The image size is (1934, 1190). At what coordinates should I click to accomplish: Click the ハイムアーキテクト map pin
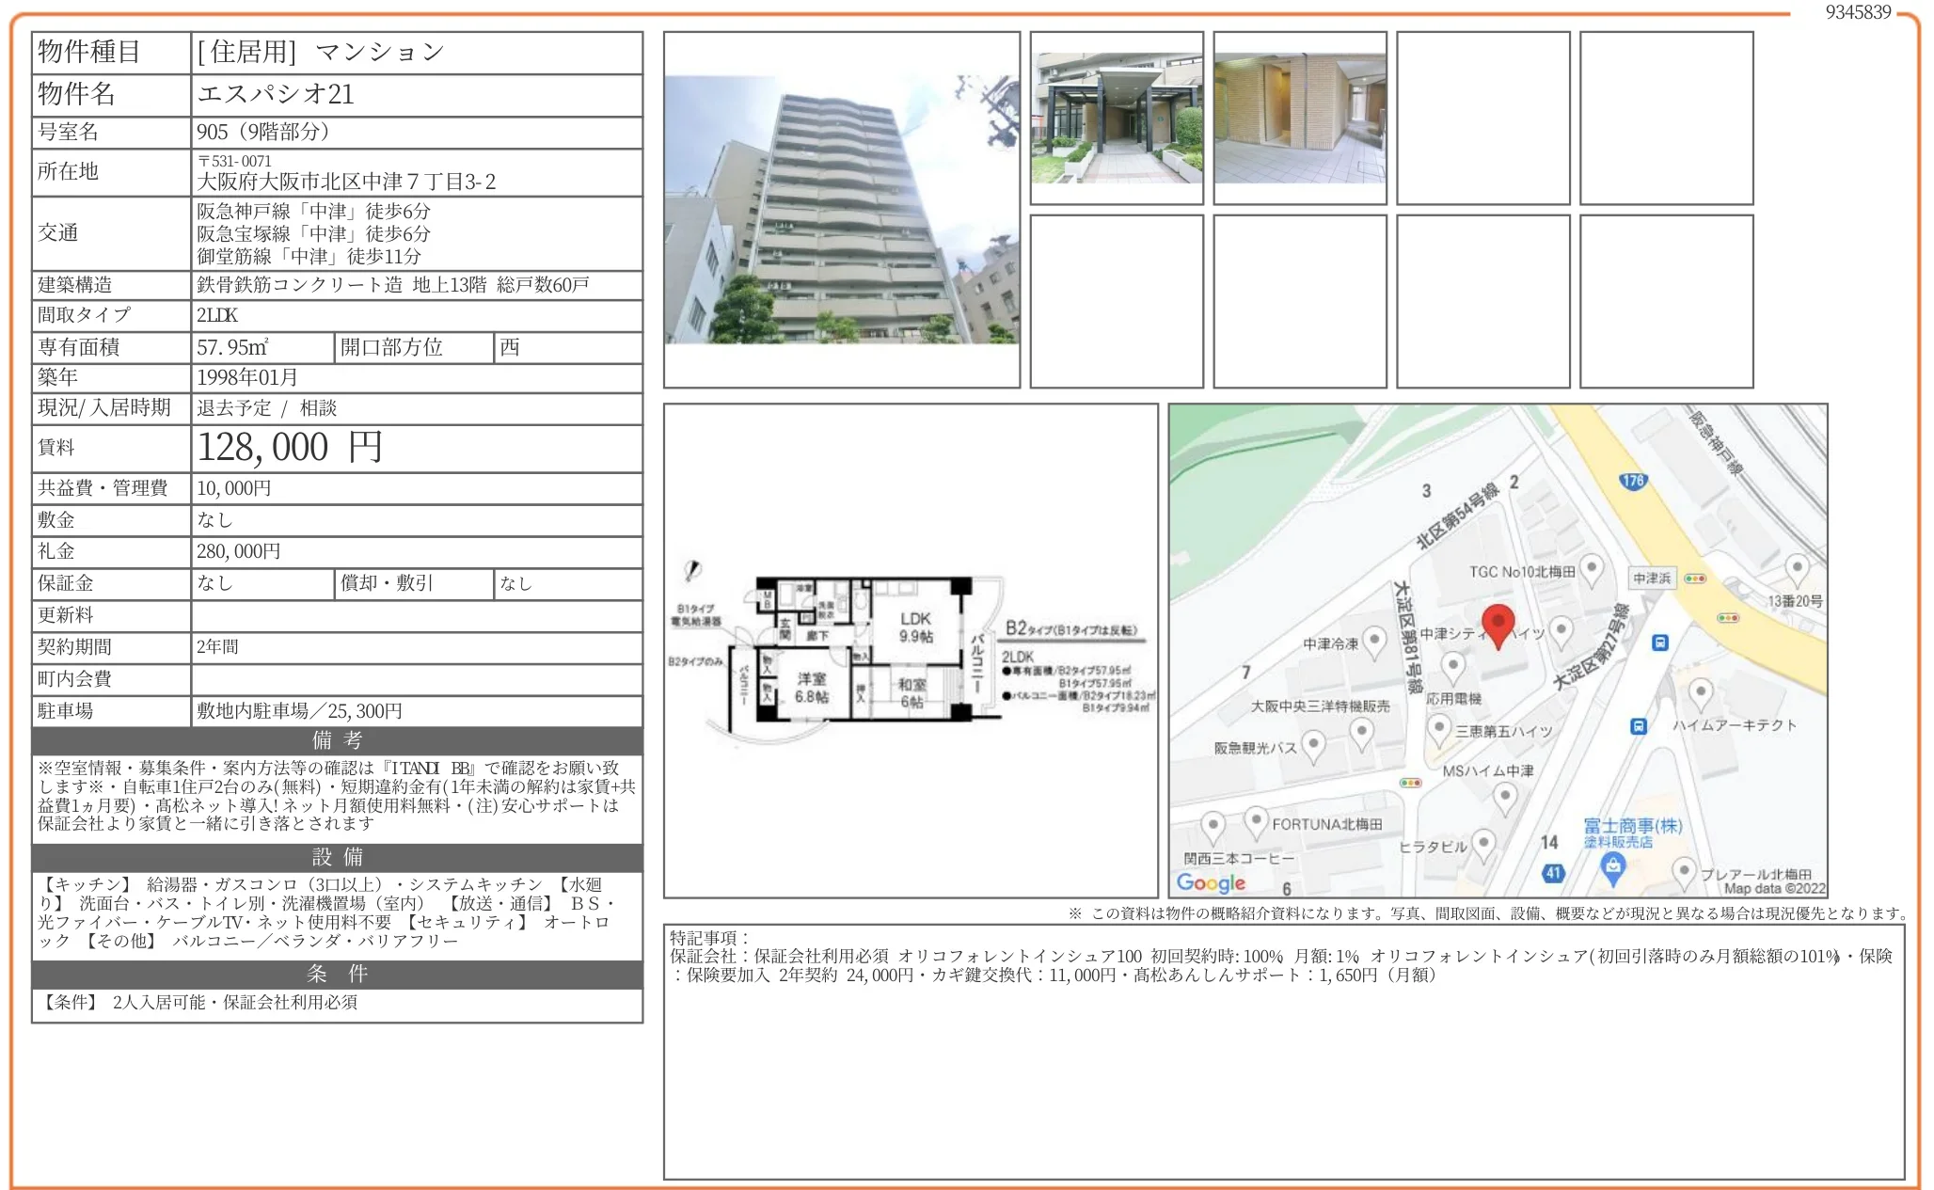[x=1700, y=694]
